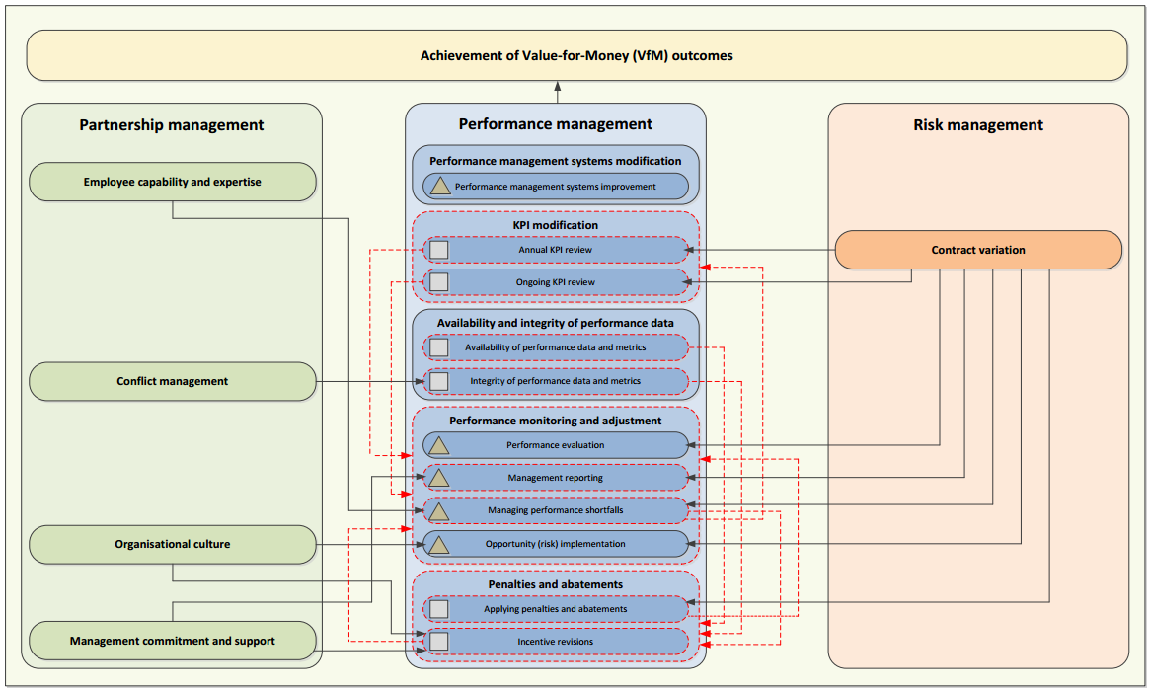Screen dimensions: 1150x691
Task: Click the arrow above Performance management
Action: point(557,92)
